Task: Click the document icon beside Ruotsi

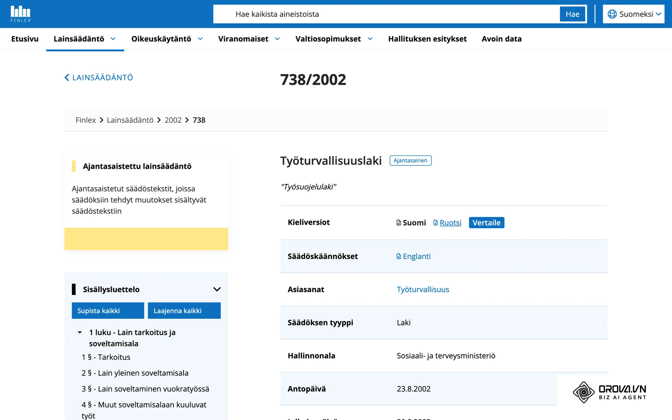Action: [436, 223]
